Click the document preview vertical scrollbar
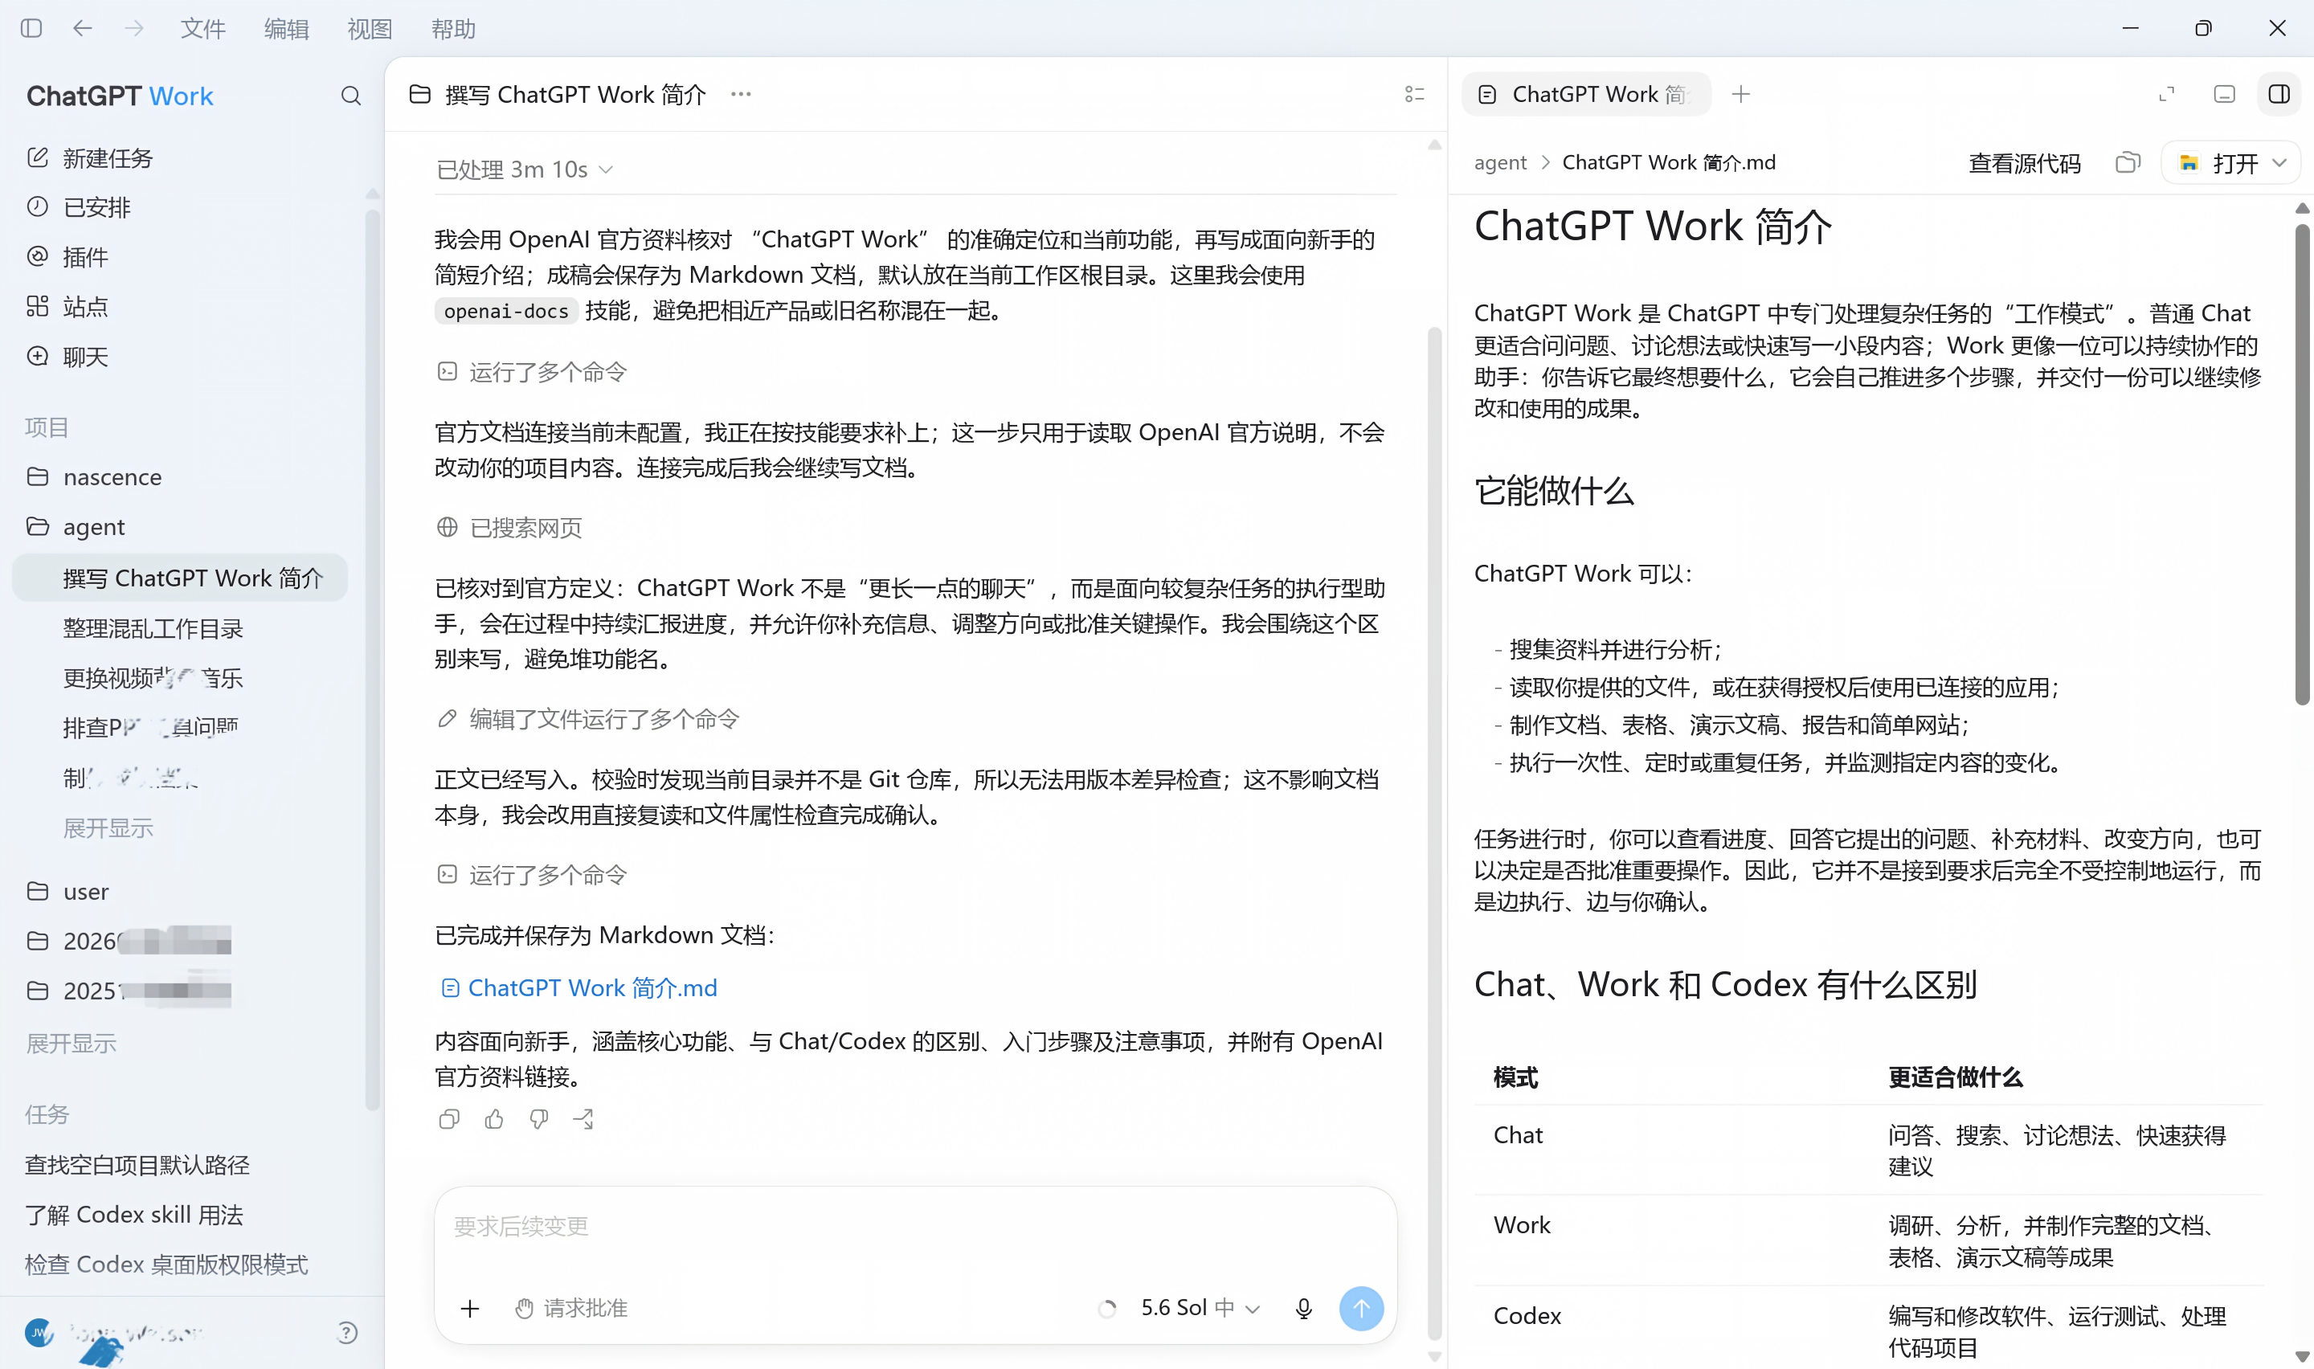The height and width of the screenshot is (1369, 2314). coord(2302,464)
